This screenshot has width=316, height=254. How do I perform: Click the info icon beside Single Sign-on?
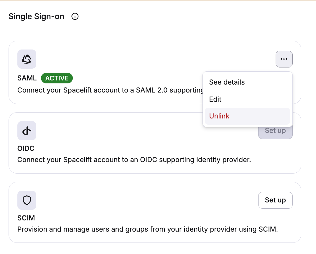[75, 17]
